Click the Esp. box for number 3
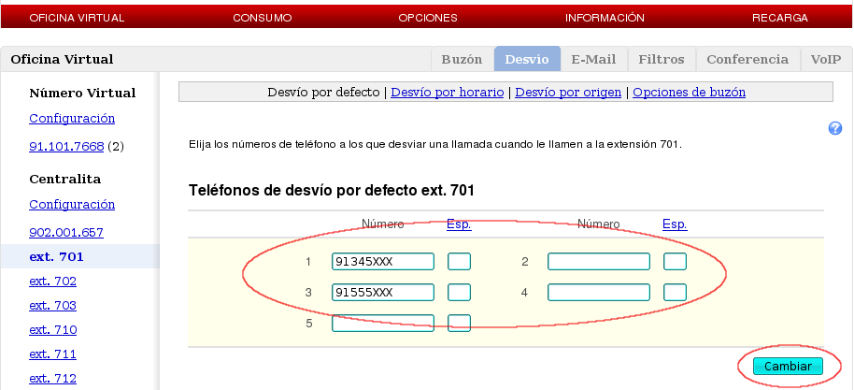854x390 pixels. tap(459, 293)
